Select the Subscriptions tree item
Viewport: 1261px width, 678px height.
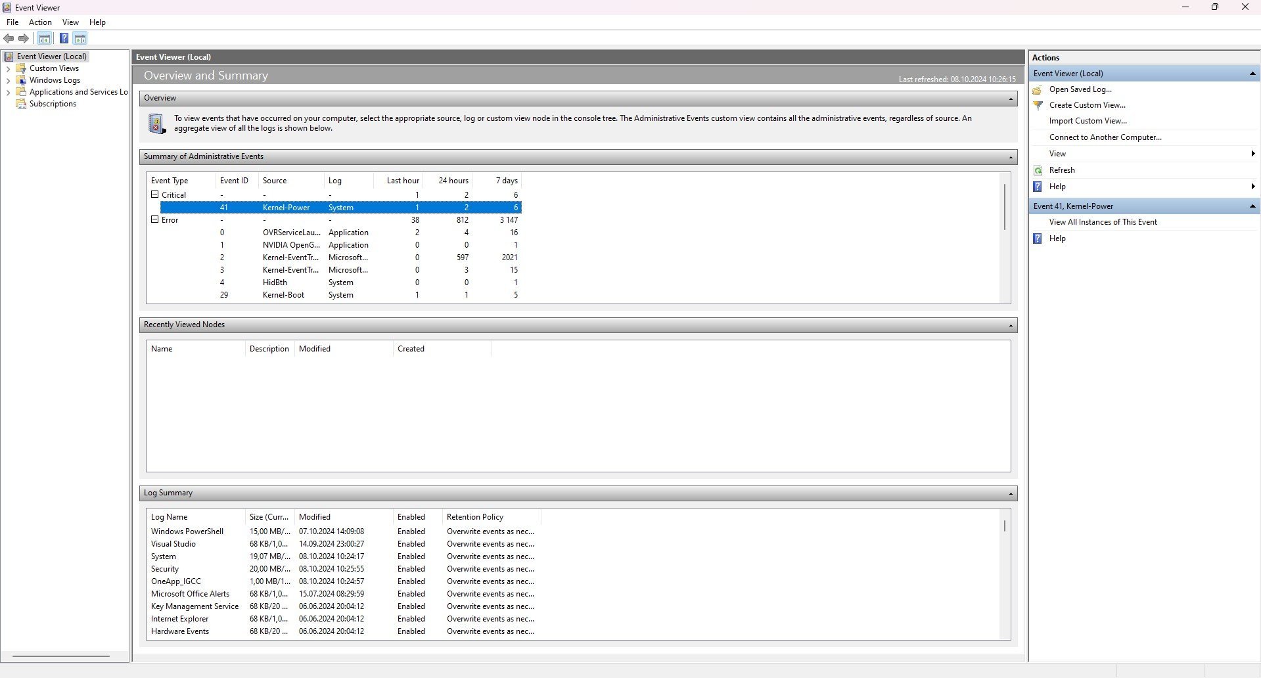click(53, 104)
